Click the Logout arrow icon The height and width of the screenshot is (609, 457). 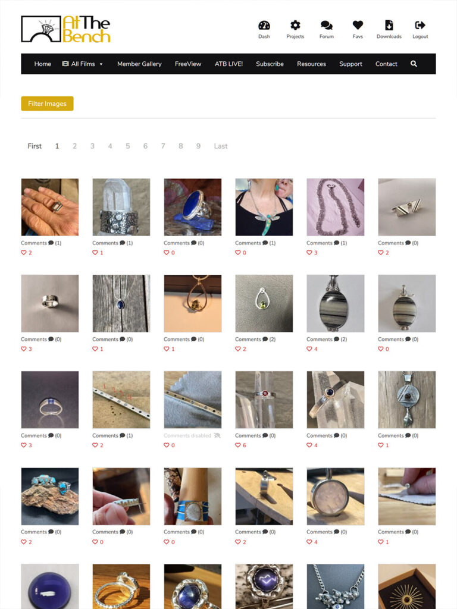(420, 25)
